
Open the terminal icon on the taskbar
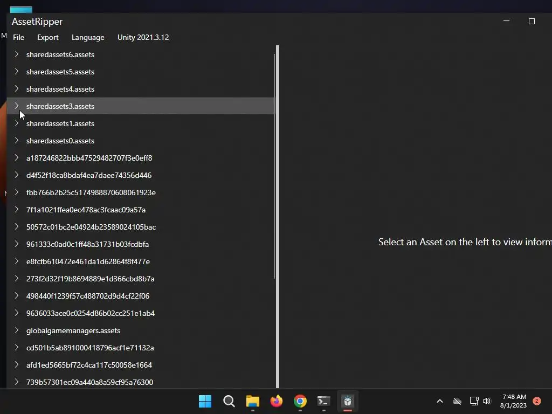click(x=324, y=401)
